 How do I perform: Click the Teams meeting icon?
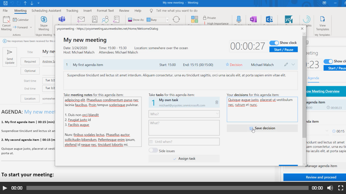pyautogui.click(x=62, y=19)
